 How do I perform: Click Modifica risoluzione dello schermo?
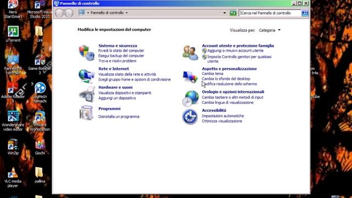click(x=229, y=84)
